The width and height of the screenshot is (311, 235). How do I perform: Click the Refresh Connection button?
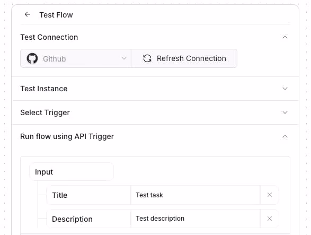(x=184, y=58)
